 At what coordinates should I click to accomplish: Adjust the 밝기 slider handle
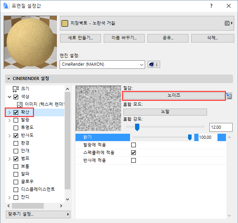click(x=190, y=137)
